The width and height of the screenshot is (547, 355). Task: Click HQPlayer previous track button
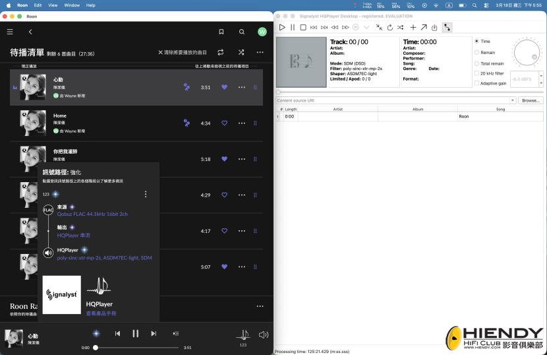(314, 27)
